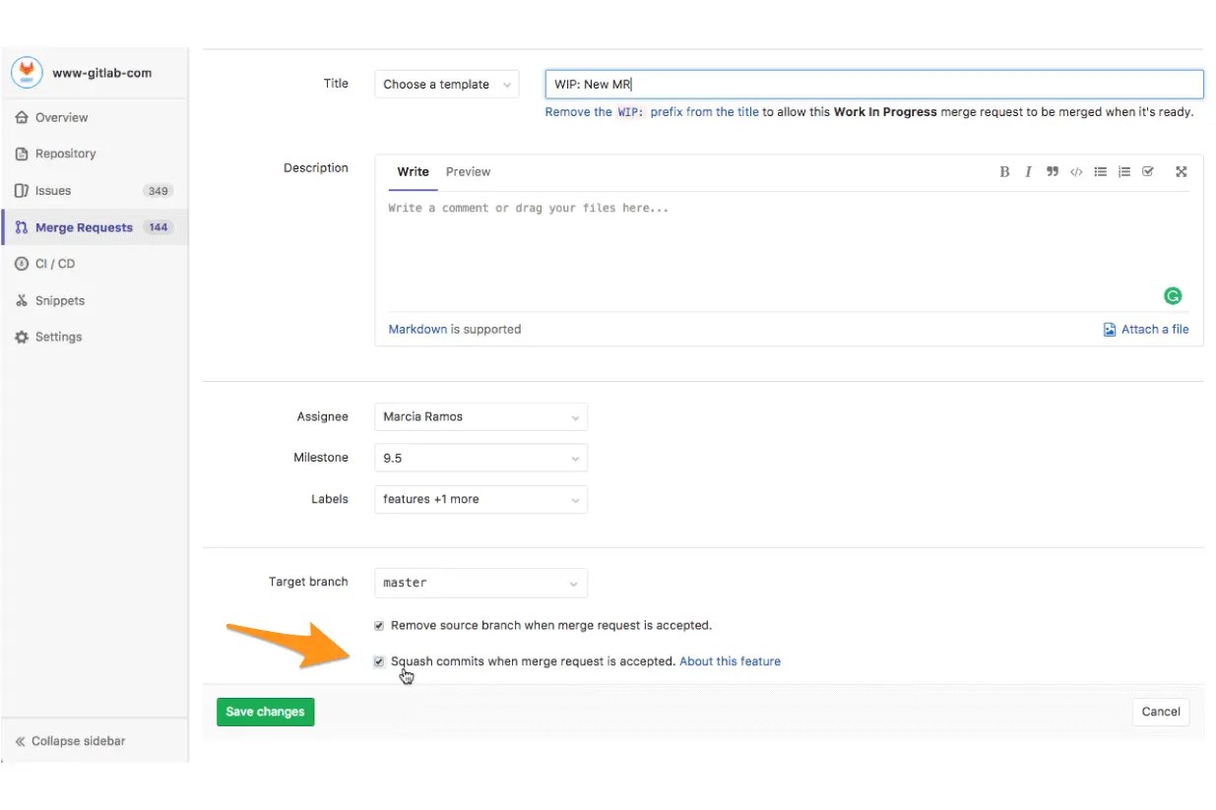Toggle fullscreen mode for the description editor
The height and width of the screenshot is (810, 1216).
coord(1181,171)
